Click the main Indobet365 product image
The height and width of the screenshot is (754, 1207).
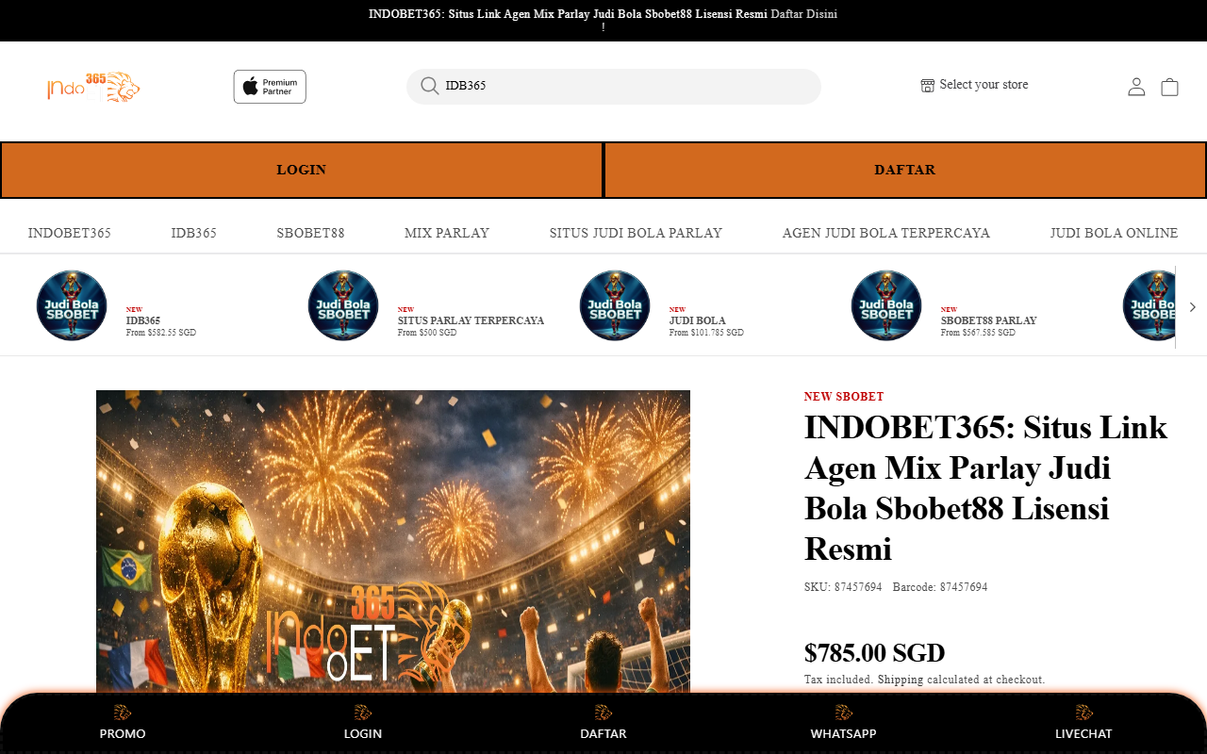coord(393,542)
